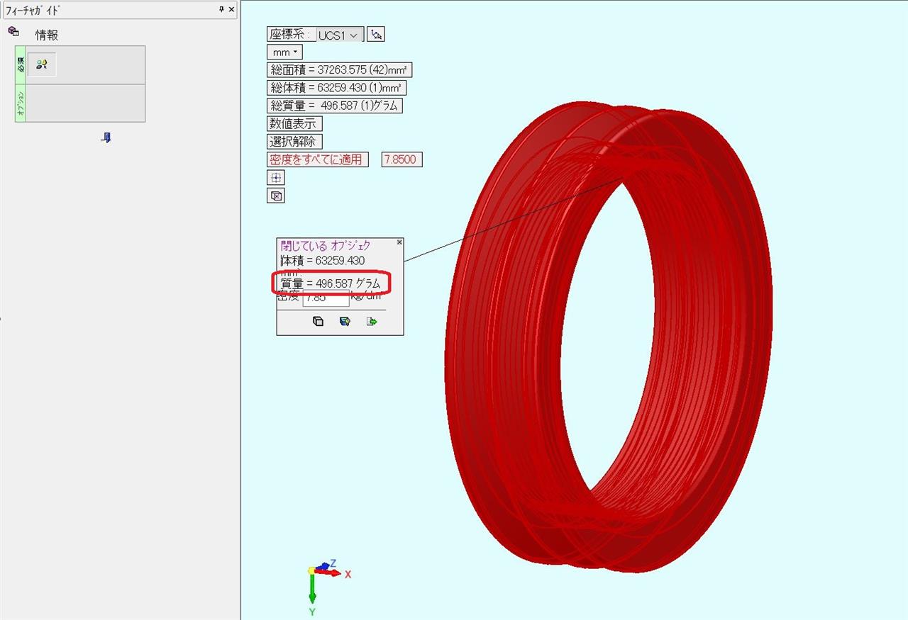This screenshot has height=620, width=908.
Task: Click the 選択解除 deselect button
Action: [294, 141]
